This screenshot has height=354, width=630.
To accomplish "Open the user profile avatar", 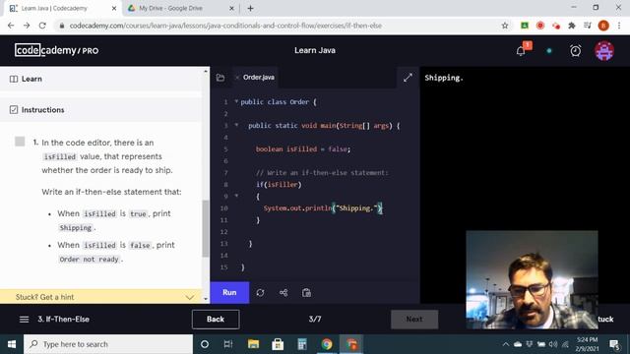I will tap(604, 51).
